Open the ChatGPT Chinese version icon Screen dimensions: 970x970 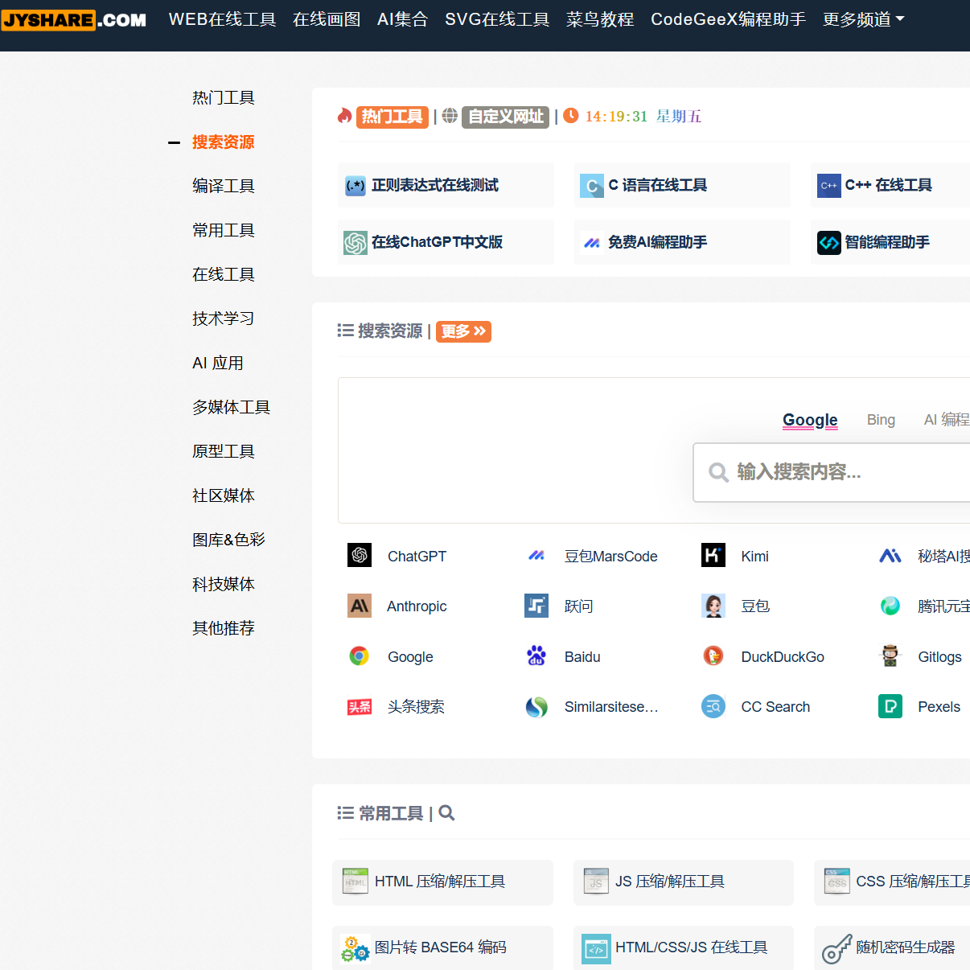click(356, 242)
